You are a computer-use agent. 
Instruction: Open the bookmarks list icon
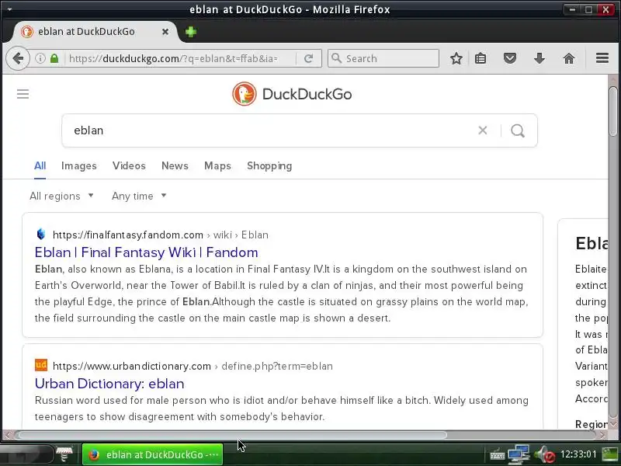(480, 59)
